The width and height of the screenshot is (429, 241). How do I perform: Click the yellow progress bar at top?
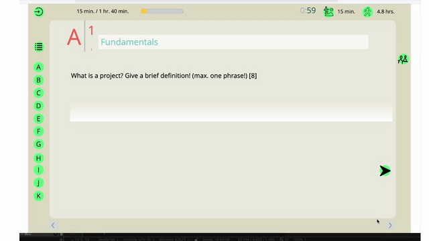click(x=162, y=11)
